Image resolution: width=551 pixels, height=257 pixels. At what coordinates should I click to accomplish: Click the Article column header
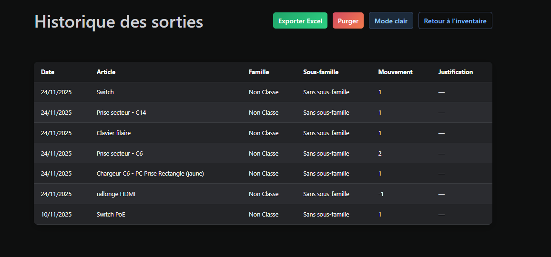click(106, 72)
